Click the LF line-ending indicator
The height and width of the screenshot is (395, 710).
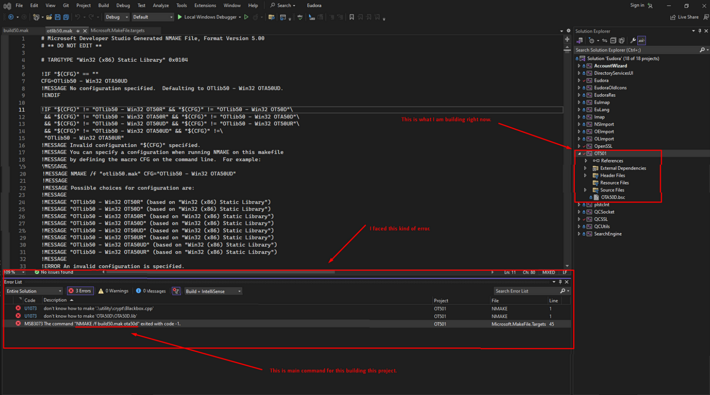(x=565, y=272)
